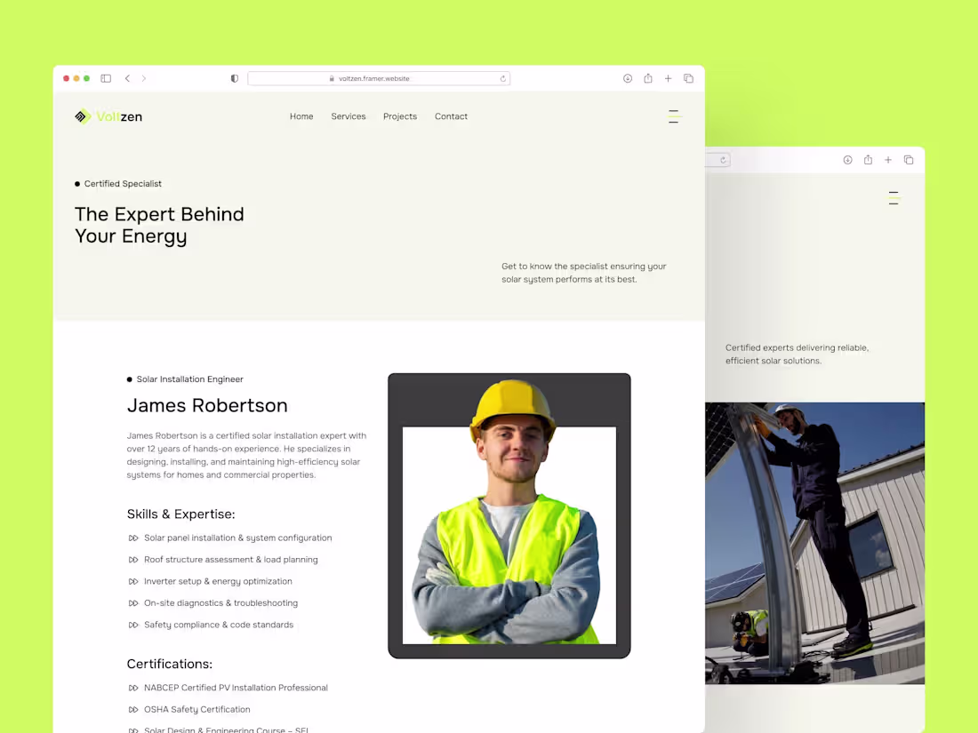This screenshot has height=733, width=978.
Task: Click 'Inverter setup & energy optimization' item
Action: (x=218, y=582)
